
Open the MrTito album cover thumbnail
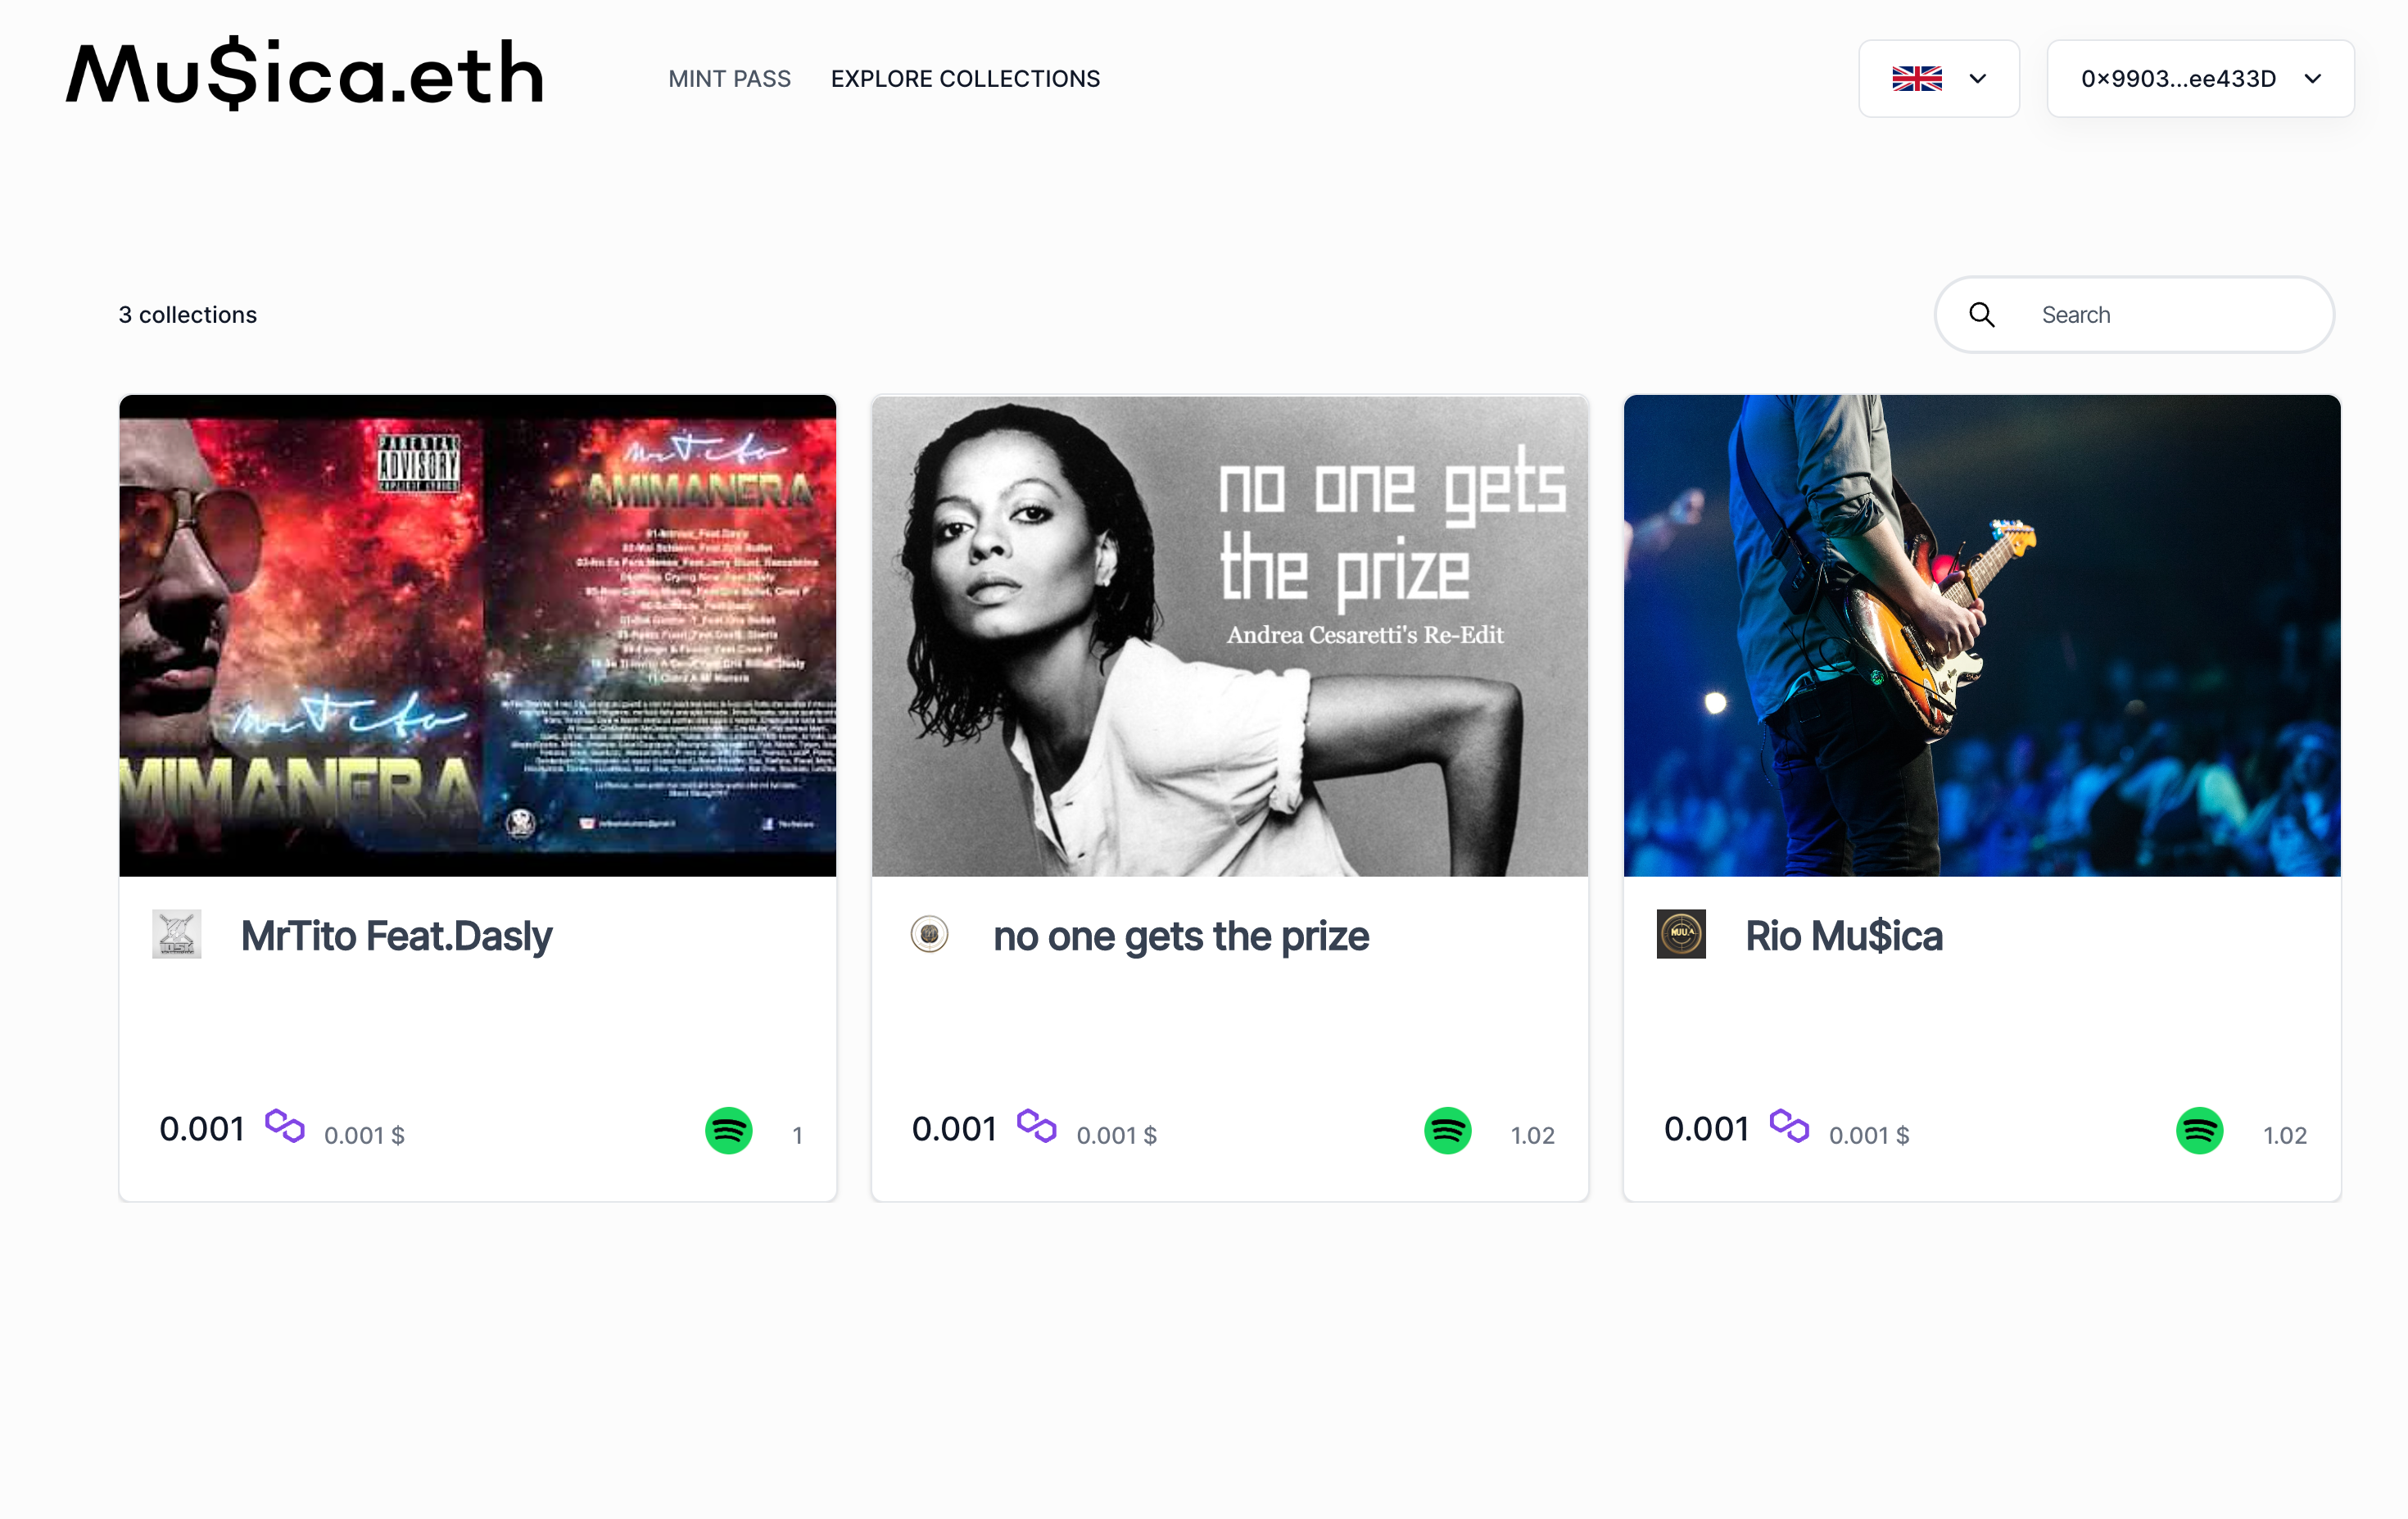pos(477,635)
